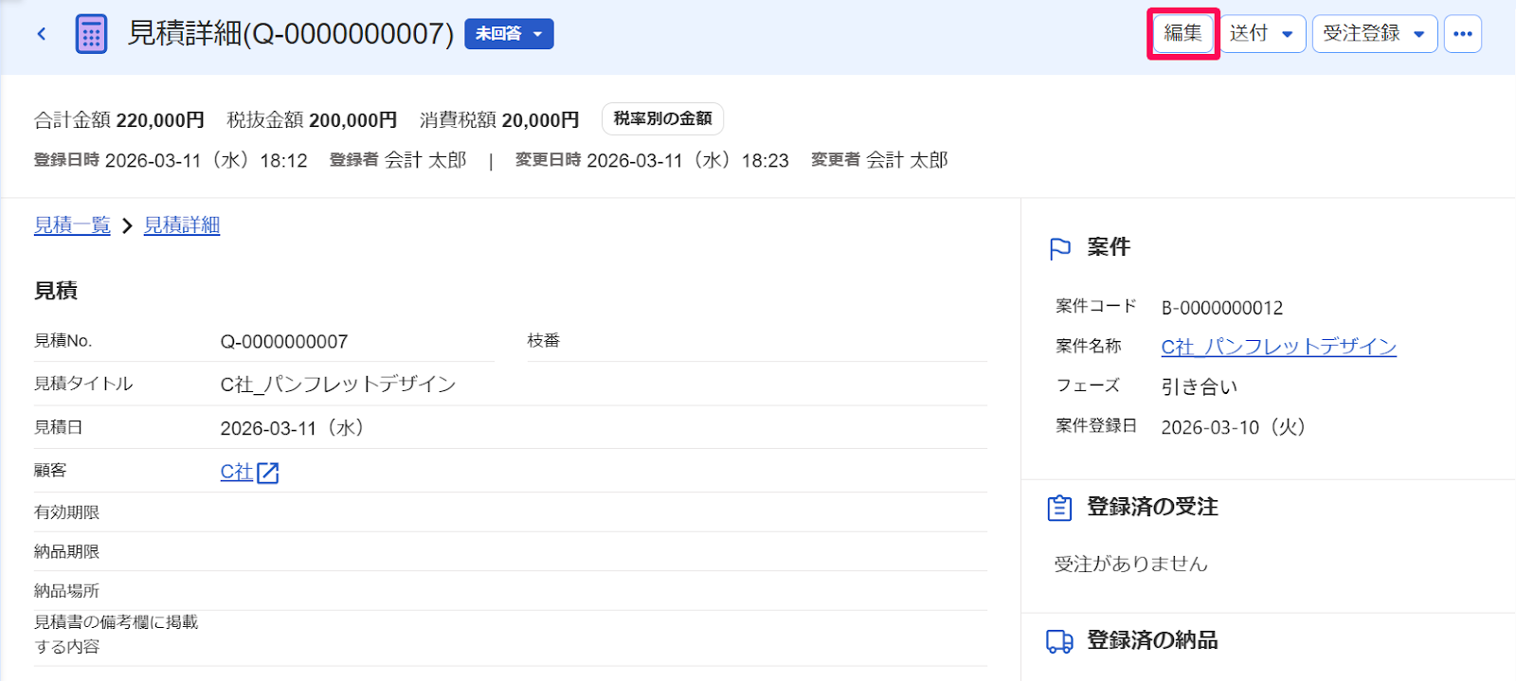
Task: Click the 税抜金額 200,000円 text
Action: click(x=312, y=120)
